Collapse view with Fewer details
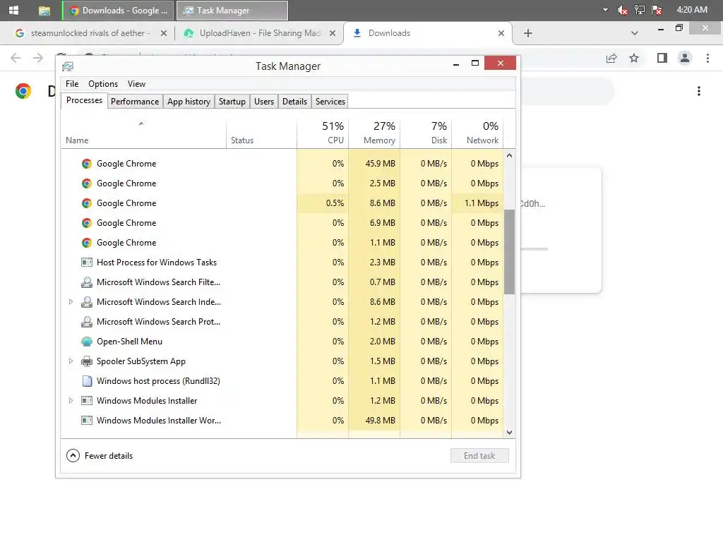This screenshot has width=723, height=542. (100, 456)
